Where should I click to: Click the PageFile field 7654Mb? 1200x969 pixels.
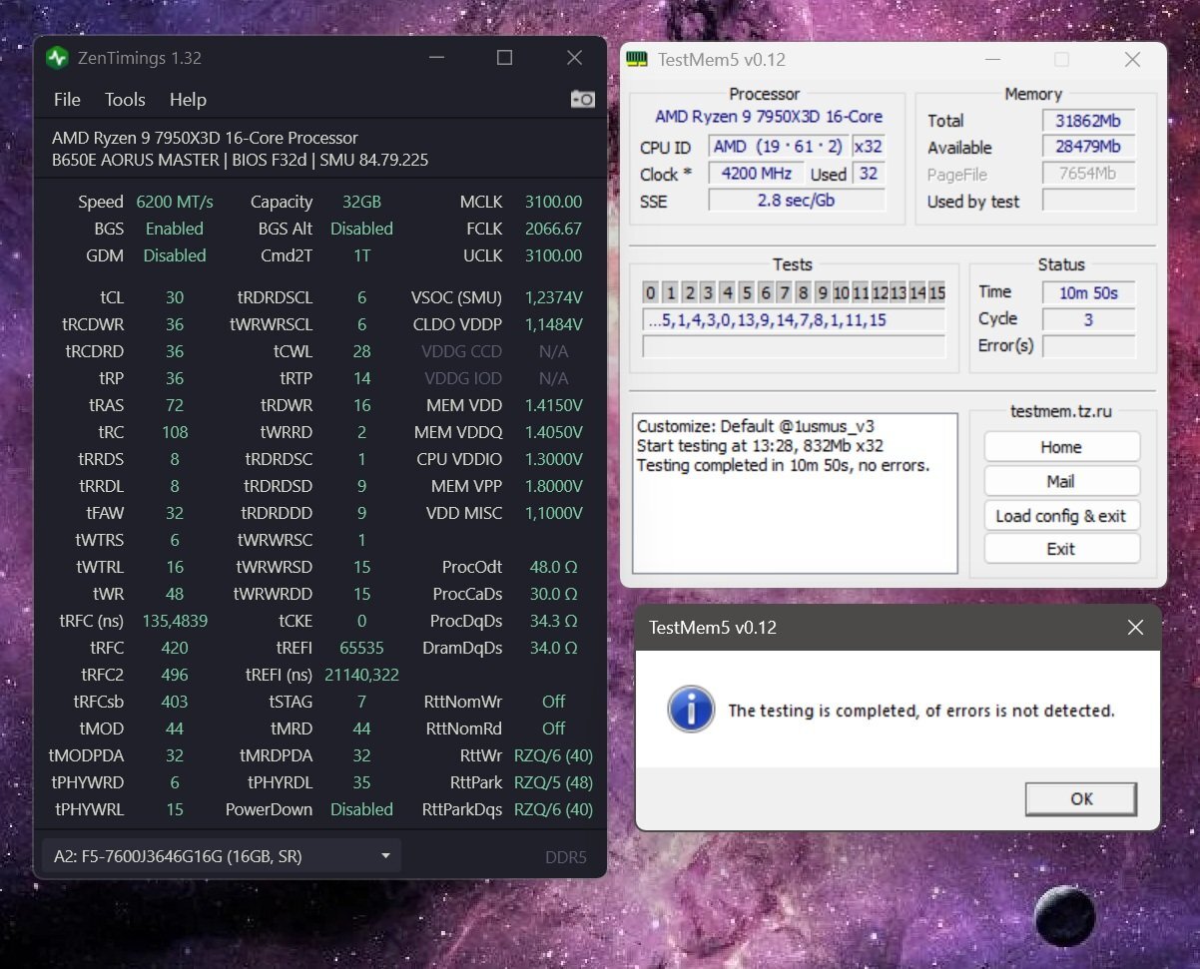(1089, 174)
